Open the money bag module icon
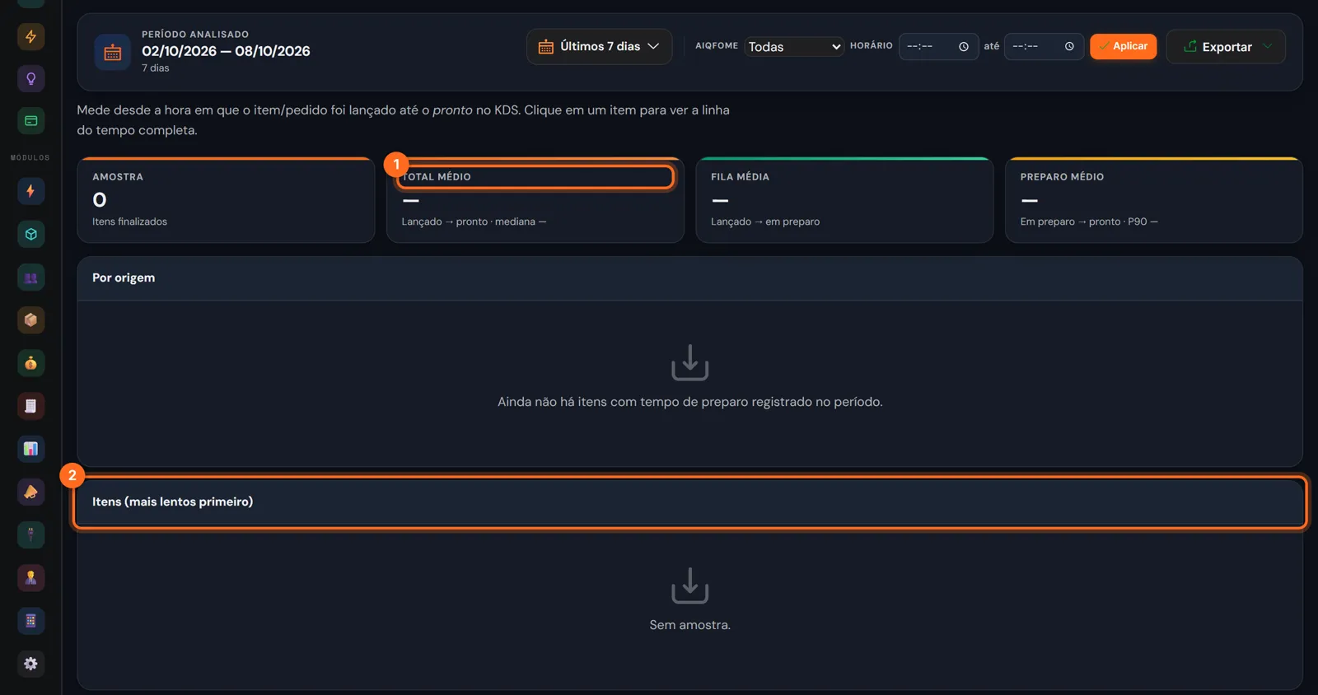 [x=30, y=363]
